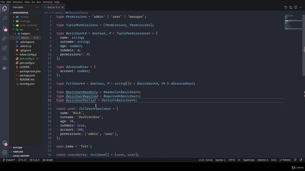Open the View menu
The image size is (305, 171).
27,2
